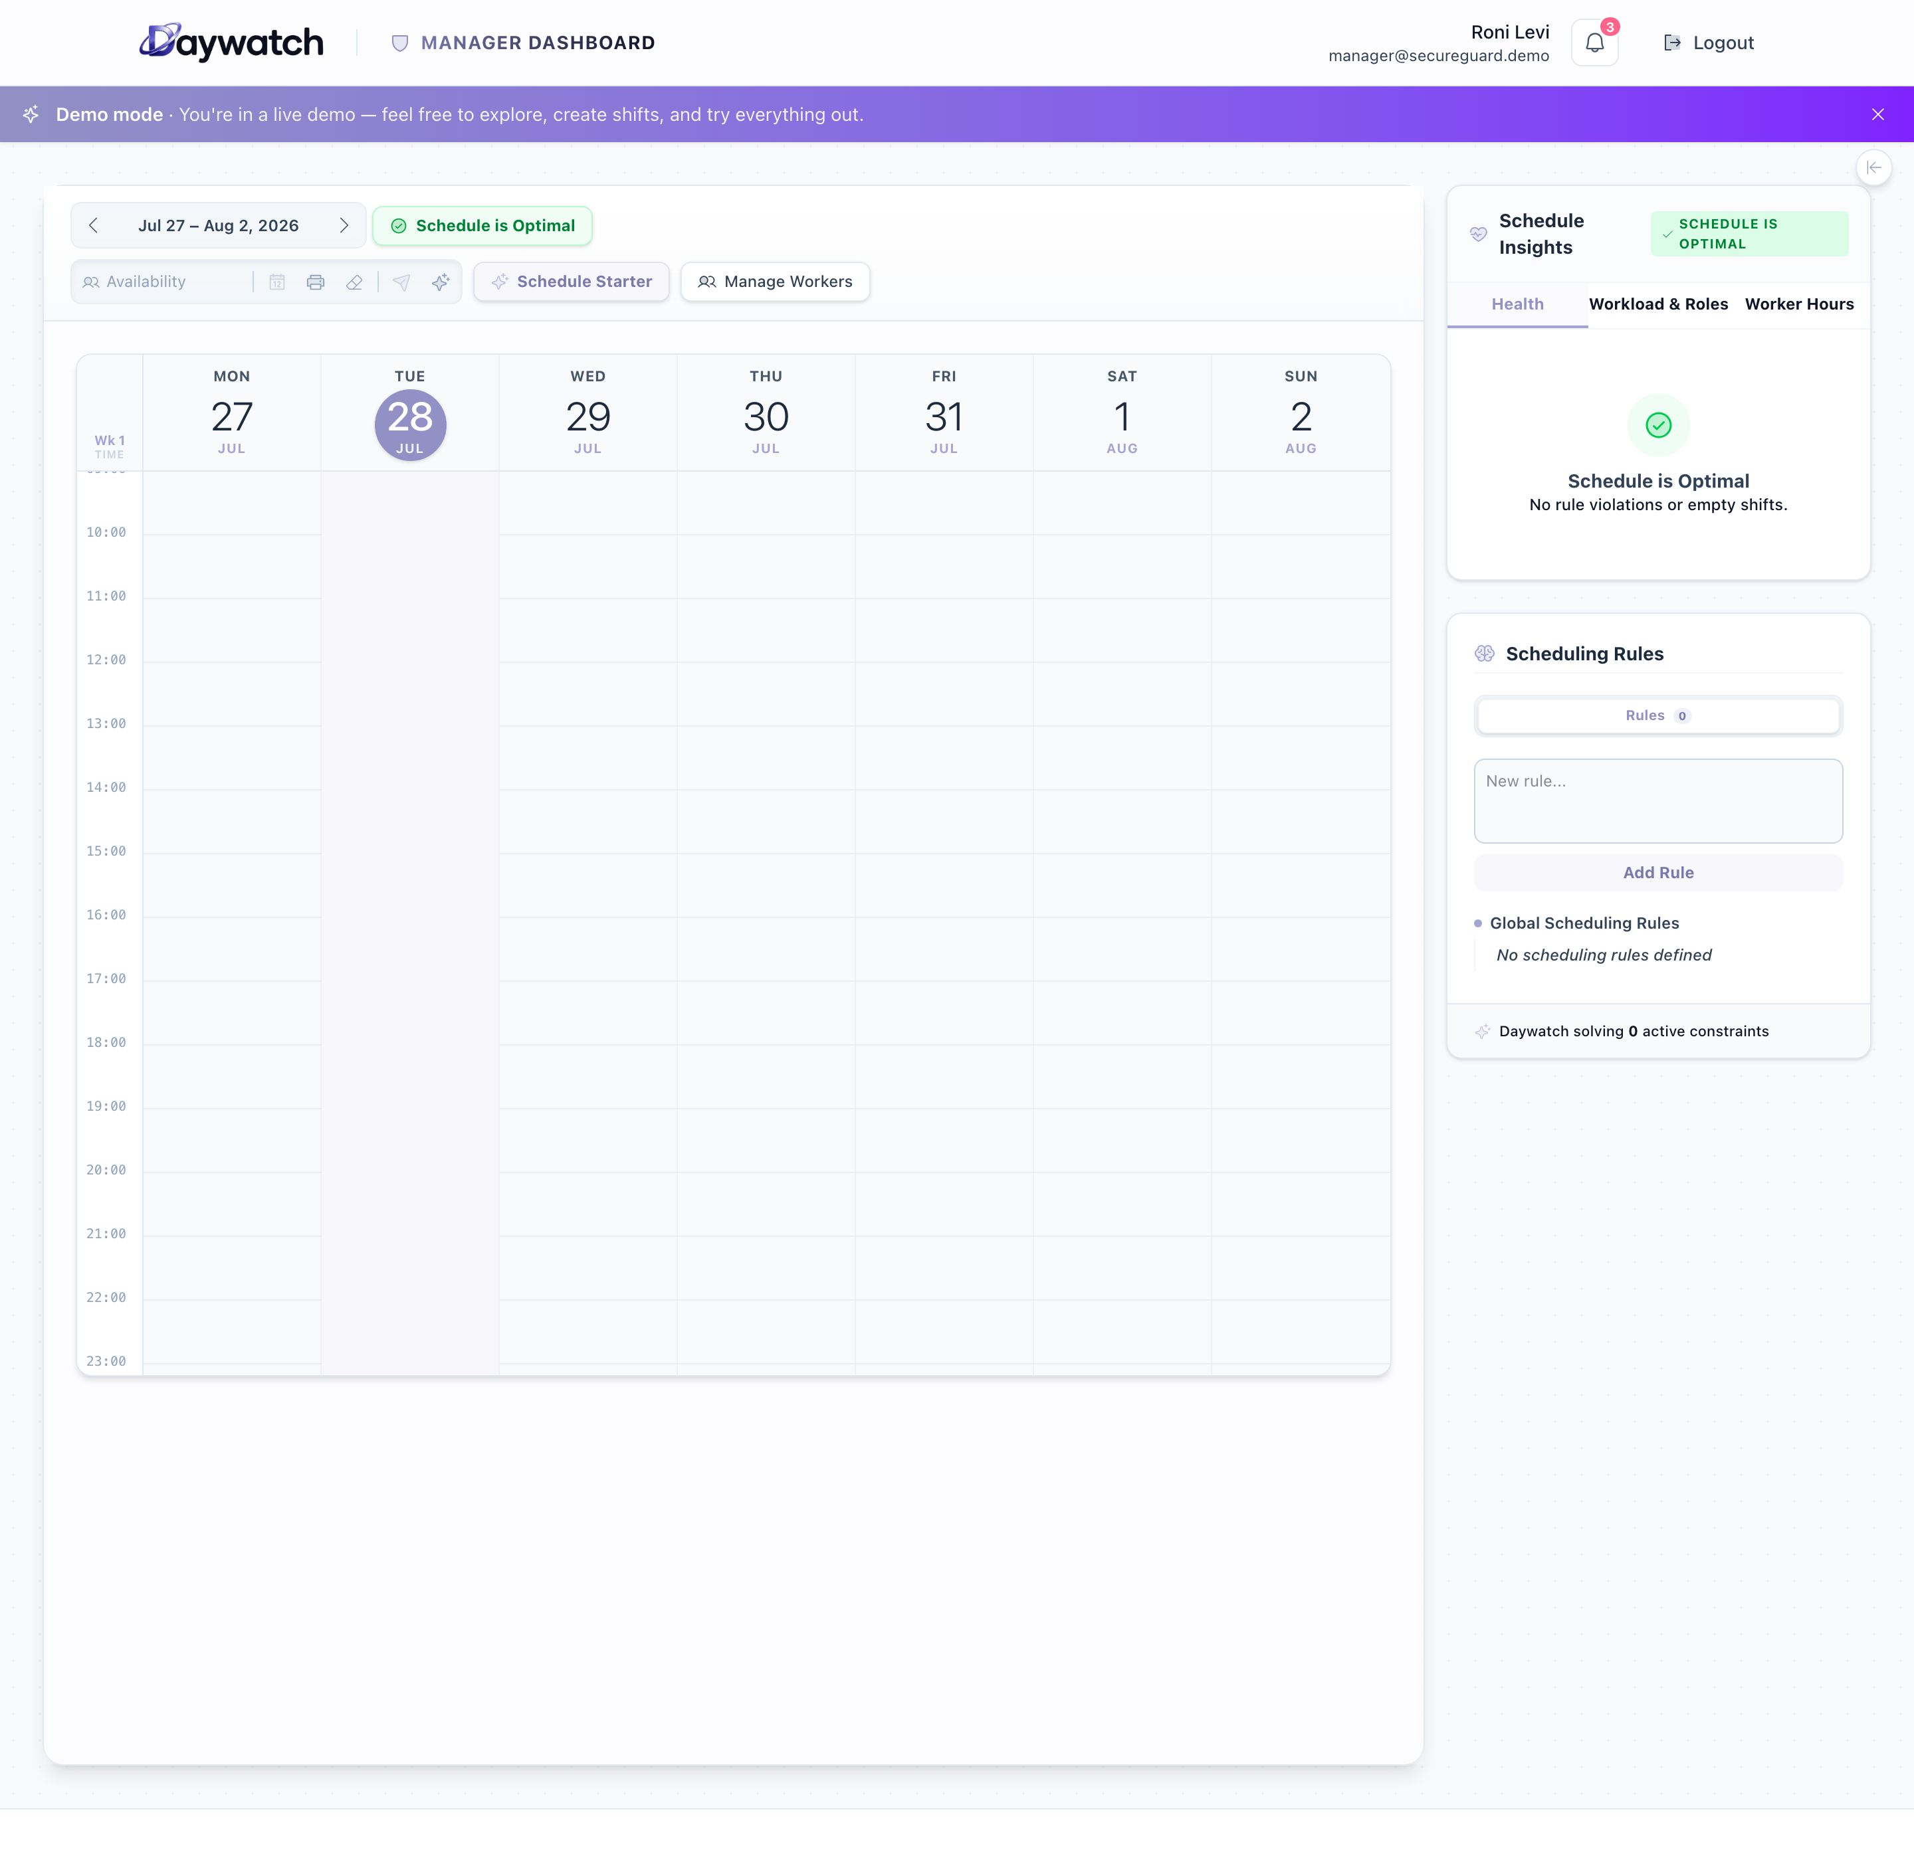Click the Schedule Starter button
This screenshot has height=1860, width=1914.
572,282
